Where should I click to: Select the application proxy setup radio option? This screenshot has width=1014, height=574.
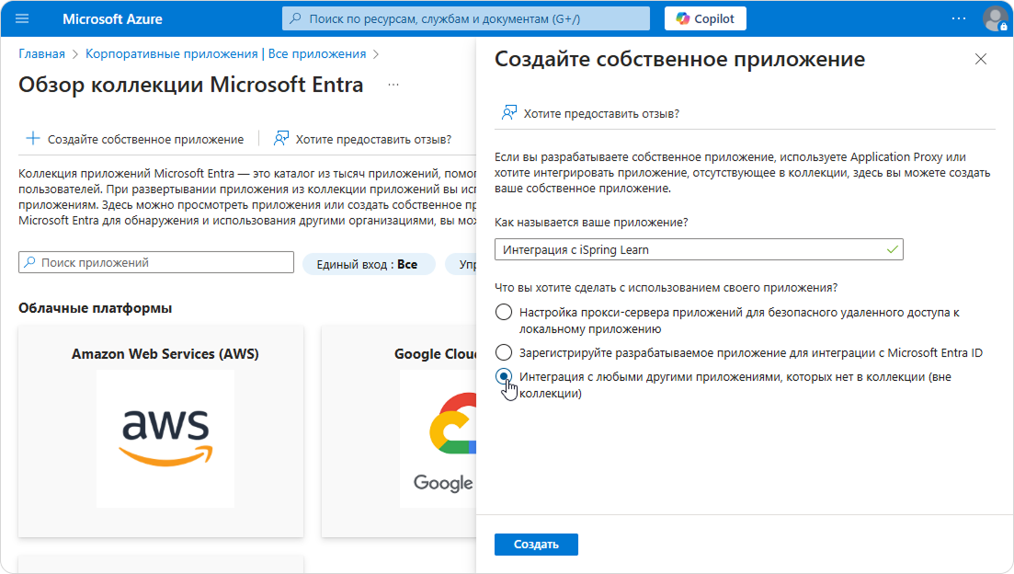[504, 313]
